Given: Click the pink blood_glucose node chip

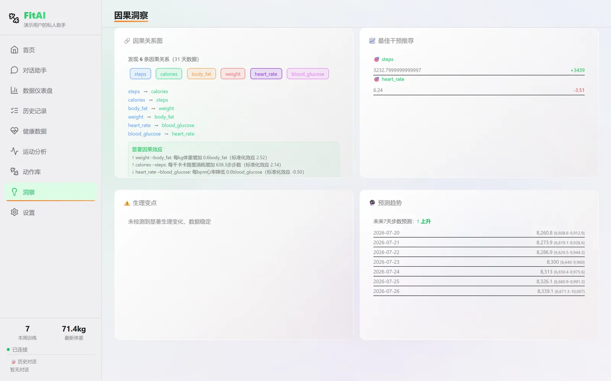Looking at the screenshot, I should (308, 74).
